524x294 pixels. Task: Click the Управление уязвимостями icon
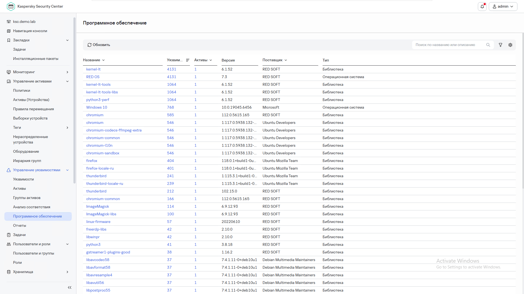[x=9, y=170]
